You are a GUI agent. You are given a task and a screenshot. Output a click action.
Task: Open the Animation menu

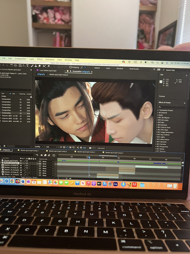point(50,60)
